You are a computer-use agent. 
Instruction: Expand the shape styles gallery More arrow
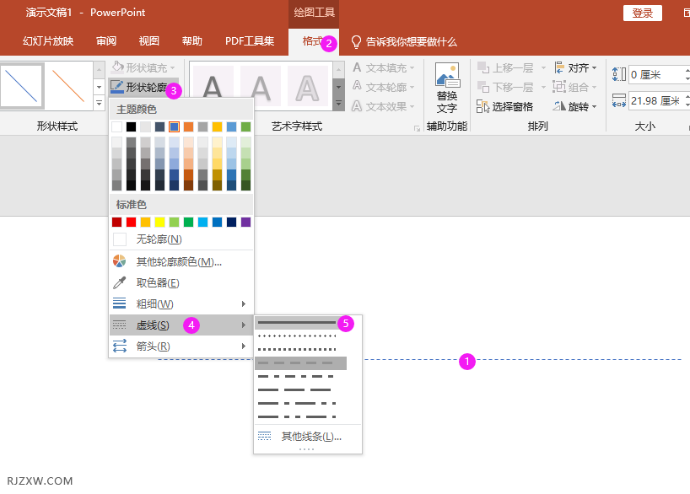tap(99, 104)
